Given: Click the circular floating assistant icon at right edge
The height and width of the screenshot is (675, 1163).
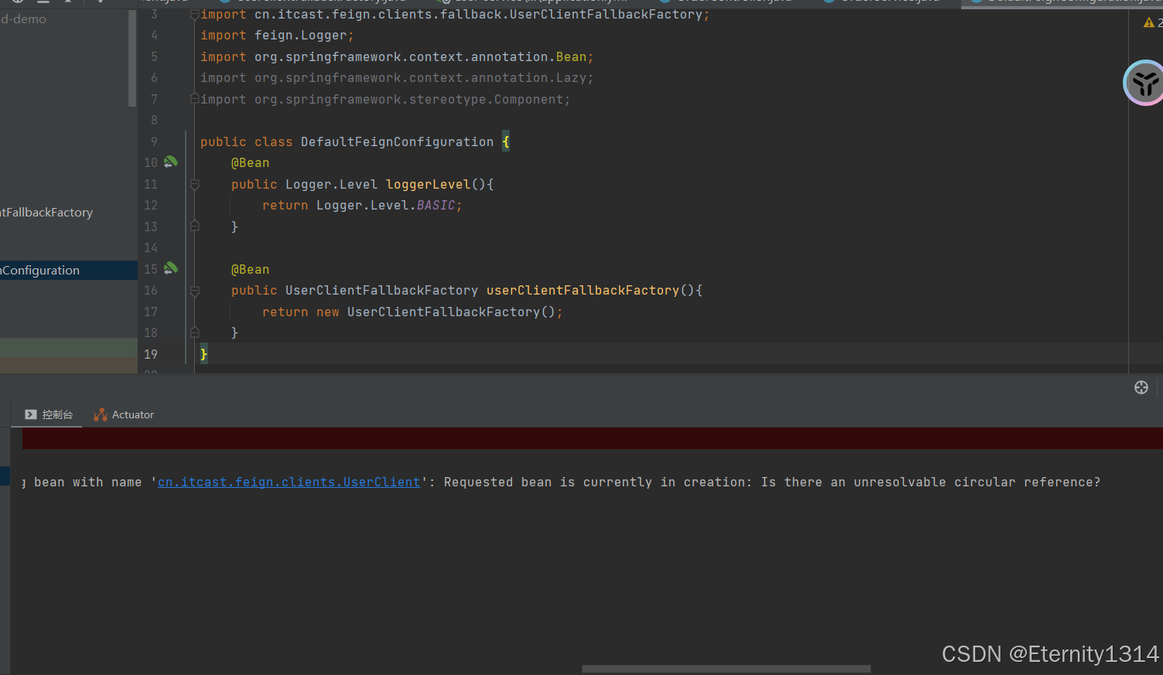Looking at the screenshot, I should 1144,83.
